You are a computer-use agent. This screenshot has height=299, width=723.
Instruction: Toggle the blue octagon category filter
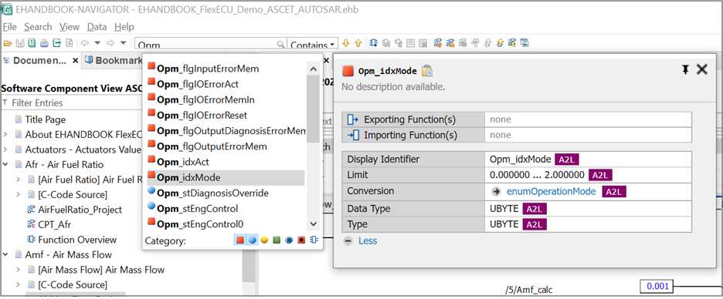point(253,240)
